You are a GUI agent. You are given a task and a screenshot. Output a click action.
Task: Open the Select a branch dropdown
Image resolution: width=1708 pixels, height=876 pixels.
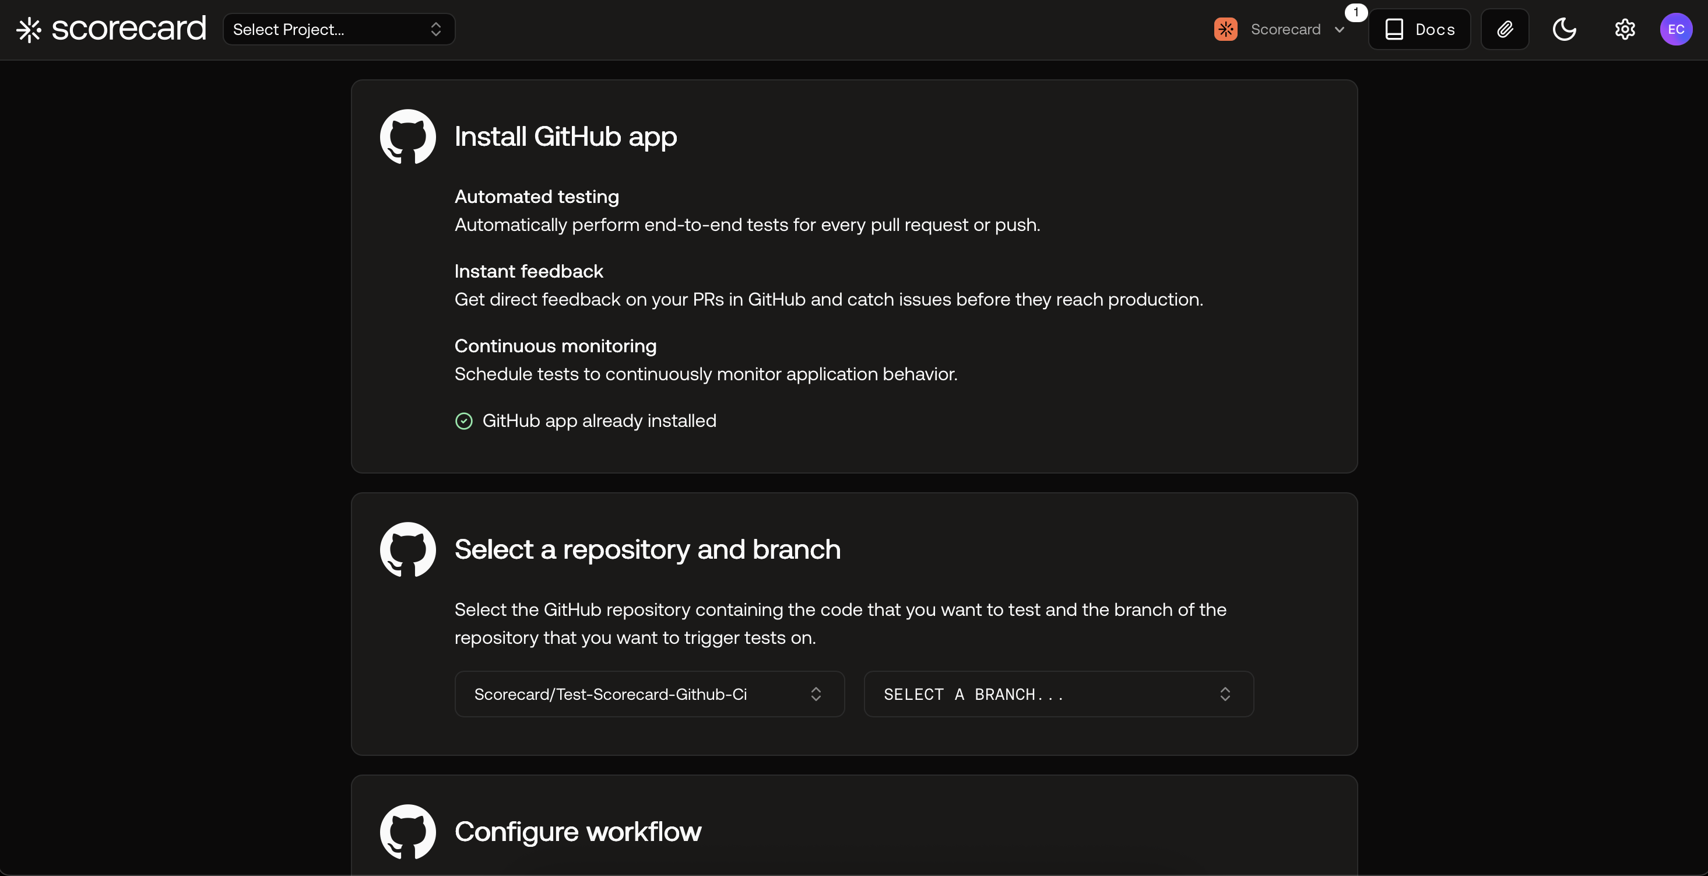(x=1058, y=694)
